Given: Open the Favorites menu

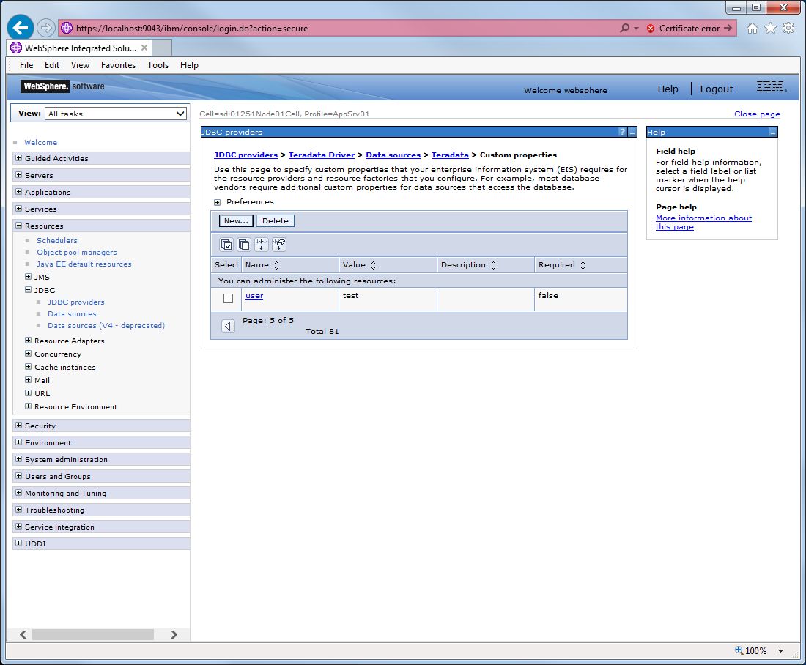Looking at the screenshot, I should tap(118, 64).
